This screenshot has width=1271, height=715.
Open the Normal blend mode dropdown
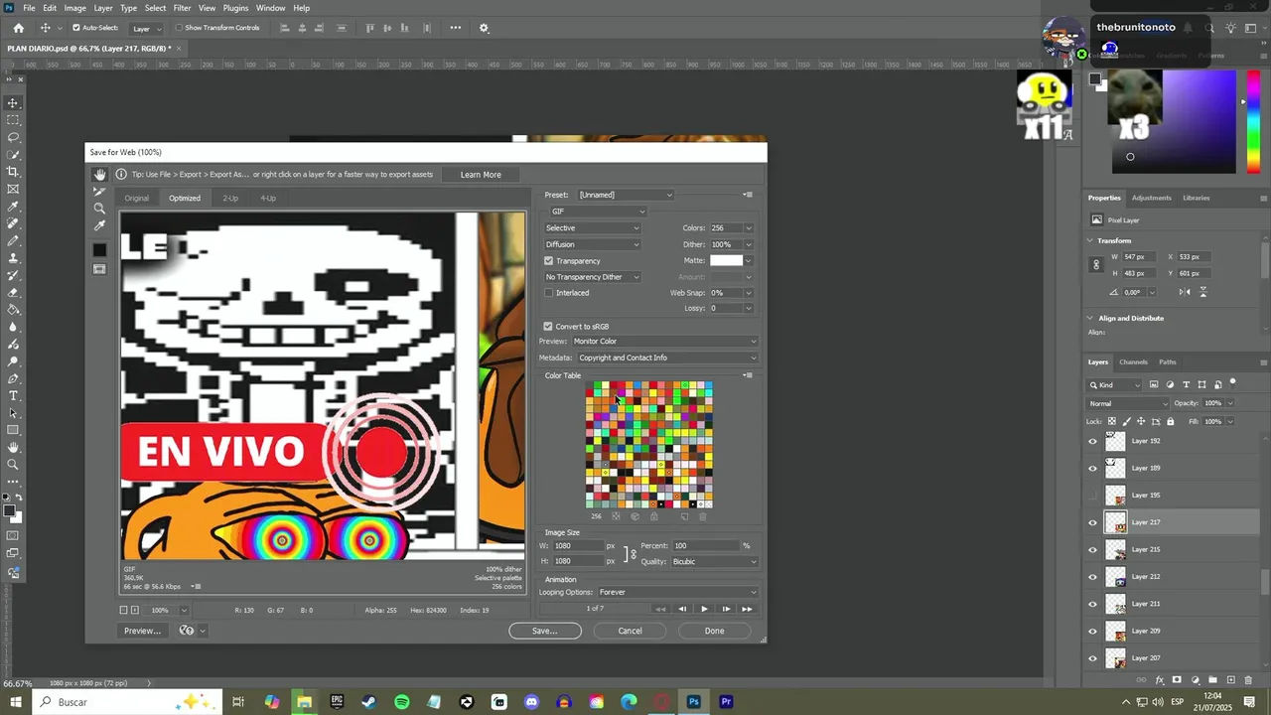point(1128,403)
